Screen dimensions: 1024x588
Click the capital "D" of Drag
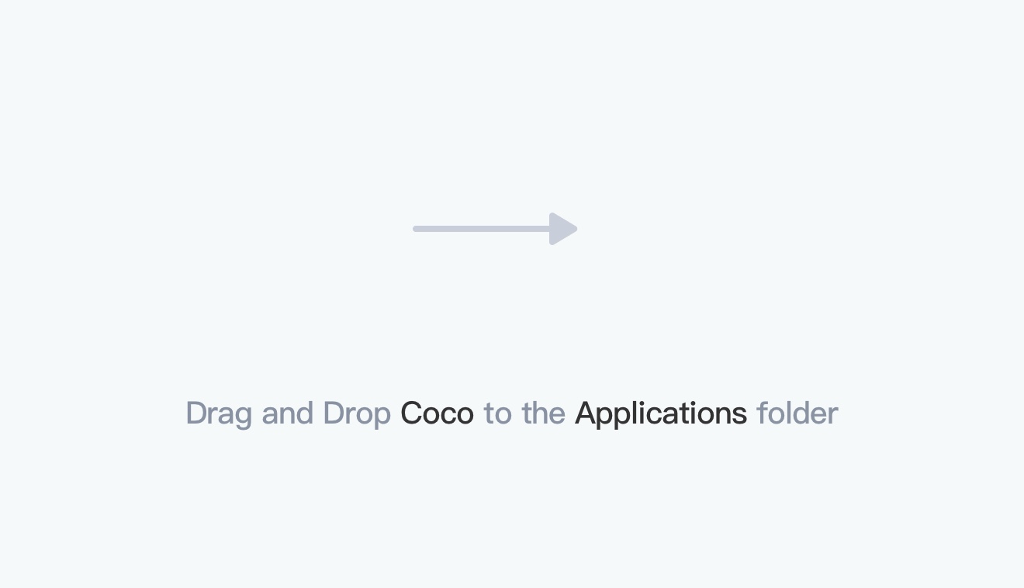195,413
